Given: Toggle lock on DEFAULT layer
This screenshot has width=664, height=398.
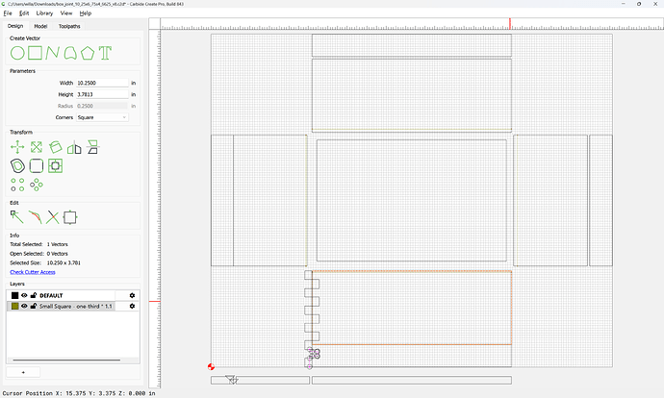Looking at the screenshot, I should click(x=34, y=295).
